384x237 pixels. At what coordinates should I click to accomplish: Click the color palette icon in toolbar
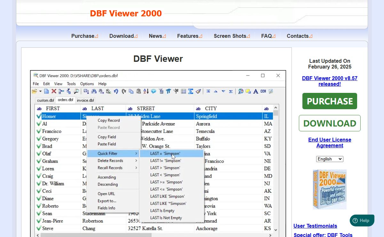241,91
